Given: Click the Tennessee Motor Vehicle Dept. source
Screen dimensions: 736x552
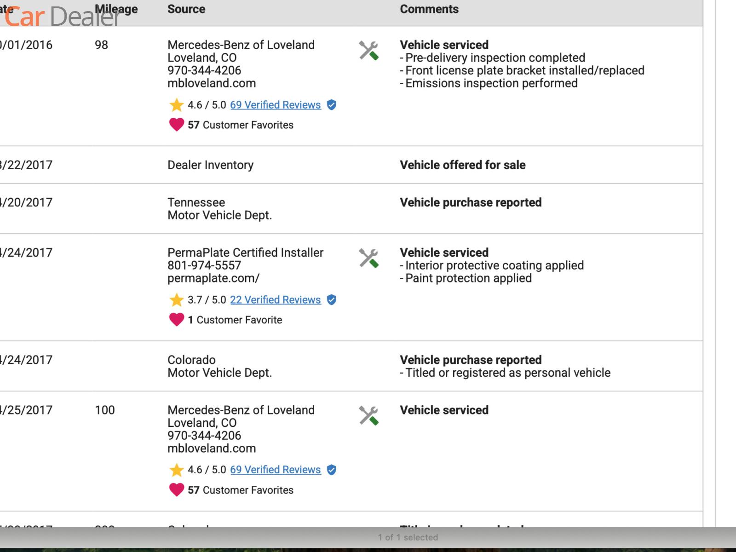Looking at the screenshot, I should [x=219, y=209].
